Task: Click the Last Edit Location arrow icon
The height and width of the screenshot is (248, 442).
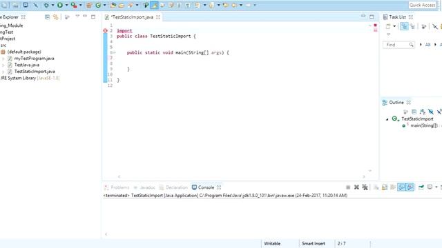Action: [226, 5]
